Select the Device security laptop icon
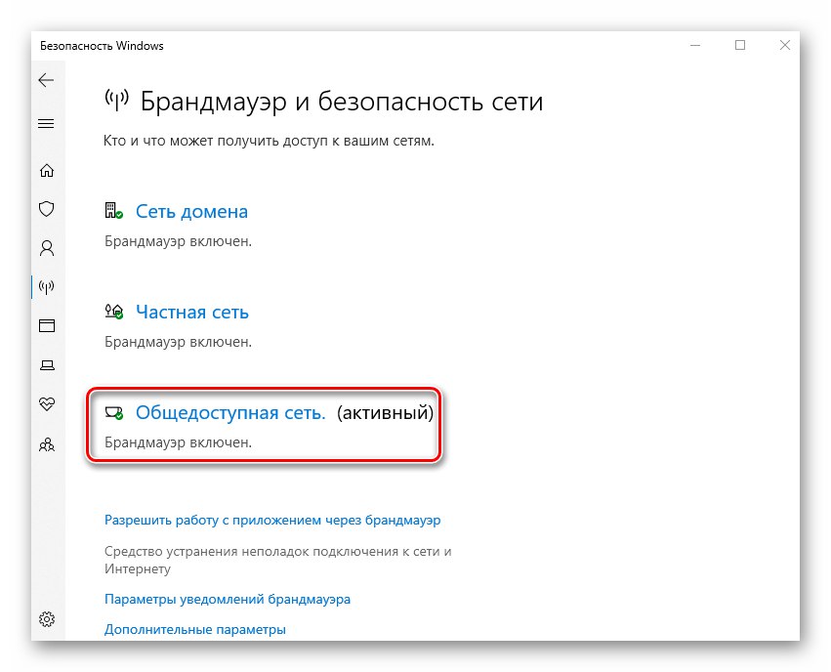Image resolution: width=831 pixels, height=672 pixels. 46,365
